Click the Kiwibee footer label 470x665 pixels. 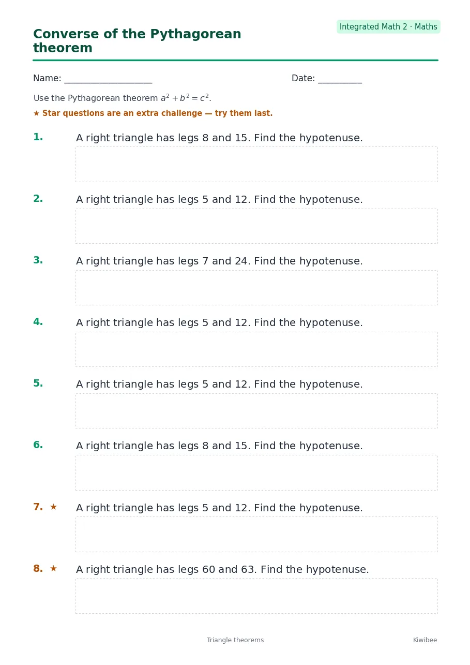425,640
